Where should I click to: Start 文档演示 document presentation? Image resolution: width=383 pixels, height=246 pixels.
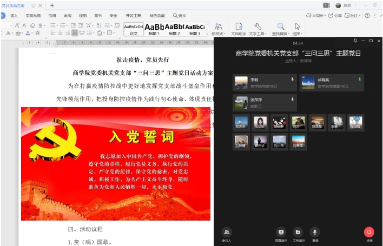tap(299, 235)
